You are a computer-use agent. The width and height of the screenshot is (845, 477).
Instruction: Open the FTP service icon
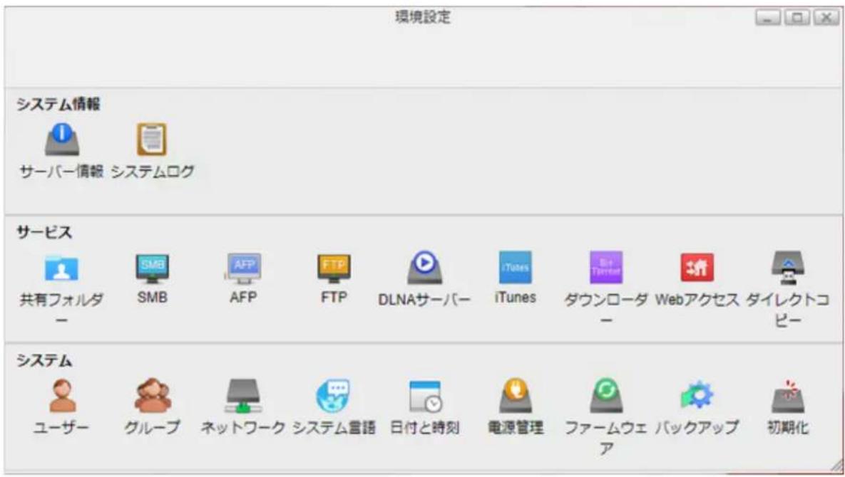[x=334, y=268]
